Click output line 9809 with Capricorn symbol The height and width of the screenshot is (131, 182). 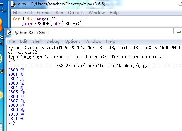coord(16,110)
